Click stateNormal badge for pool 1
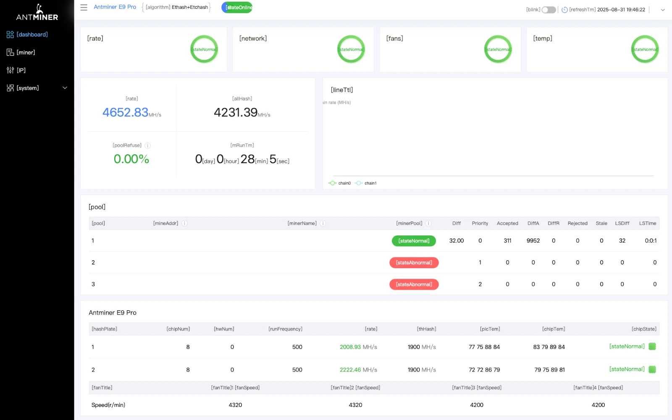The image size is (672, 420). click(414, 241)
